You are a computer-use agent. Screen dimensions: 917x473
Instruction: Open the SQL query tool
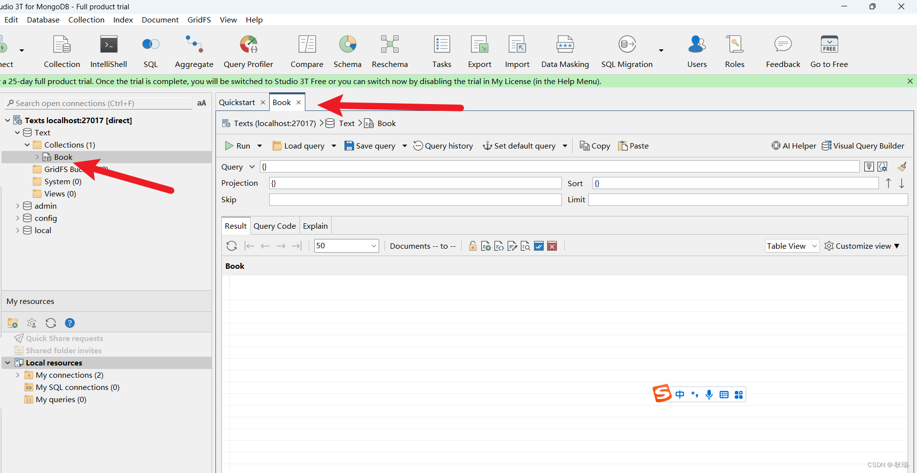pos(150,51)
